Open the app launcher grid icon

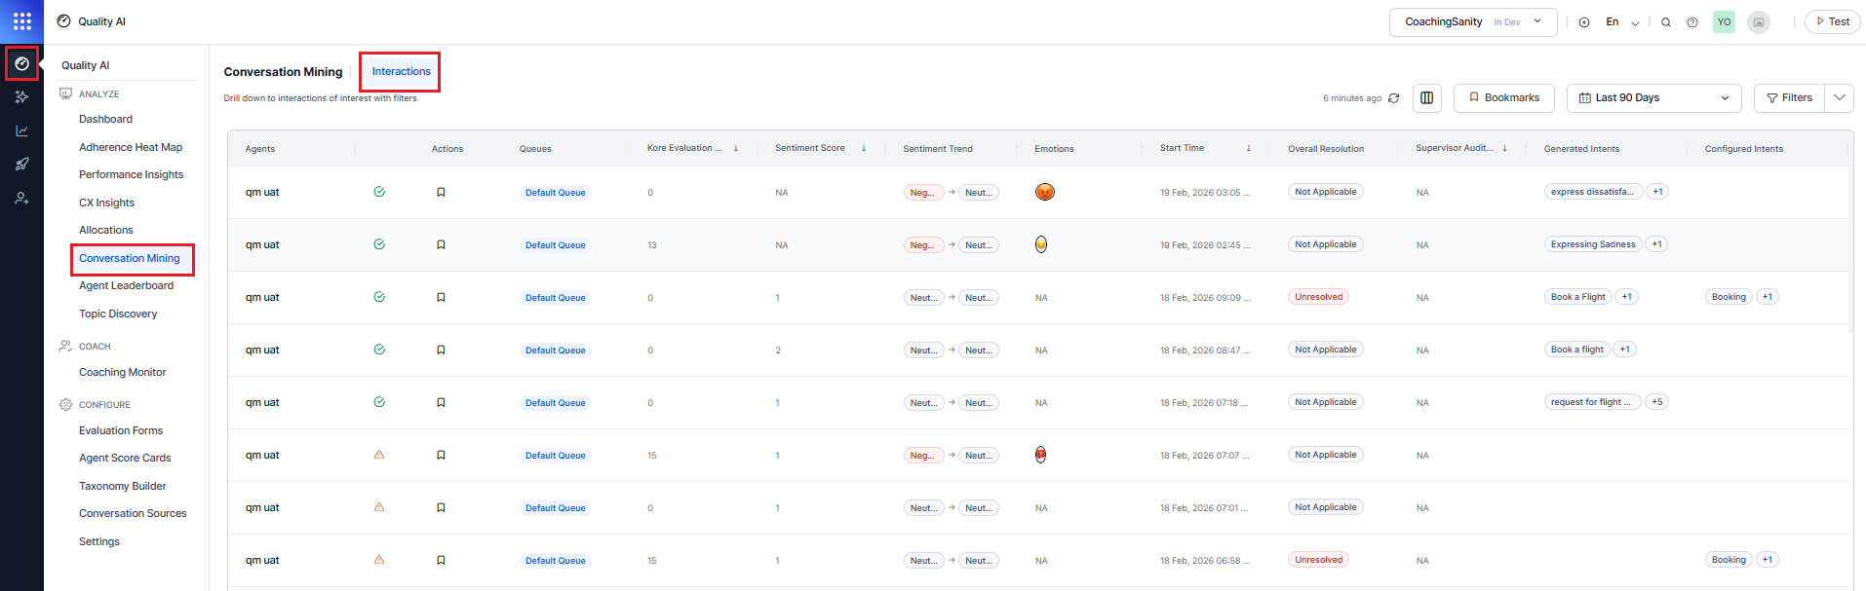tap(21, 21)
